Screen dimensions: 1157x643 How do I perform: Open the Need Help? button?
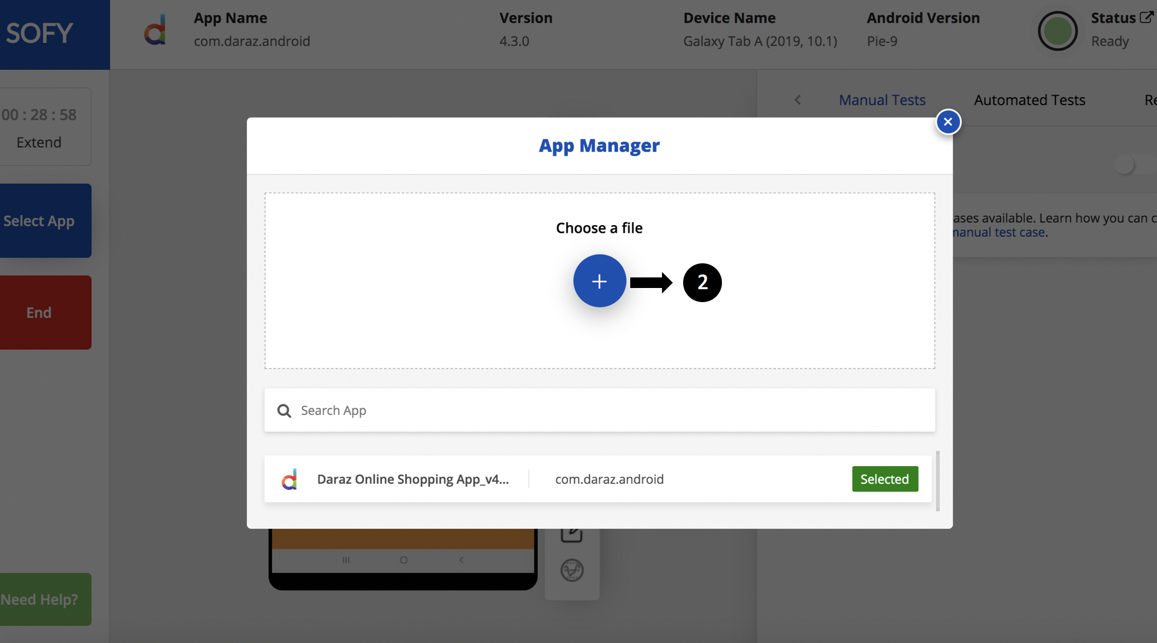point(45,599)
